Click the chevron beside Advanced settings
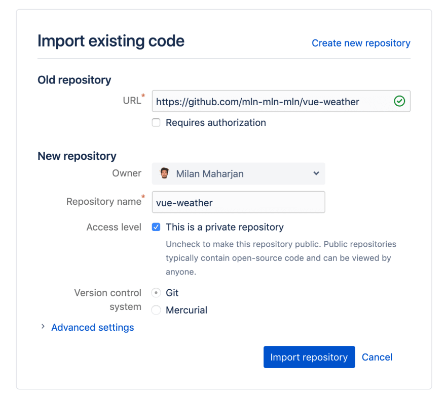 (x=43, y=327)
